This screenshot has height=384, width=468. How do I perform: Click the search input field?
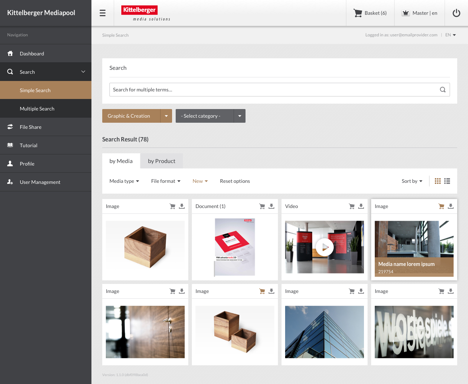pyautogui.click(x=252, y=89)
